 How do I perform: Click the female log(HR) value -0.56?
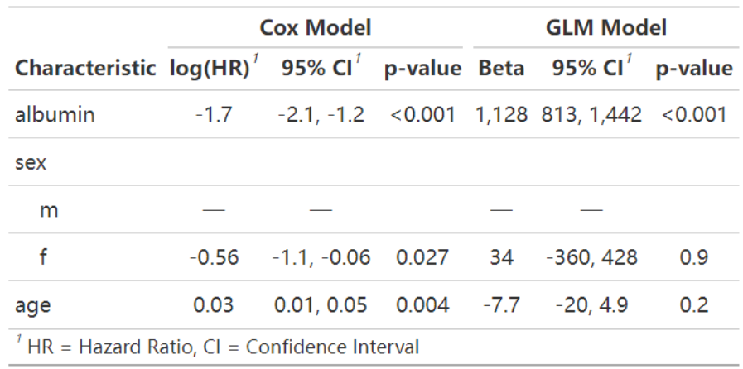point(214,258)
